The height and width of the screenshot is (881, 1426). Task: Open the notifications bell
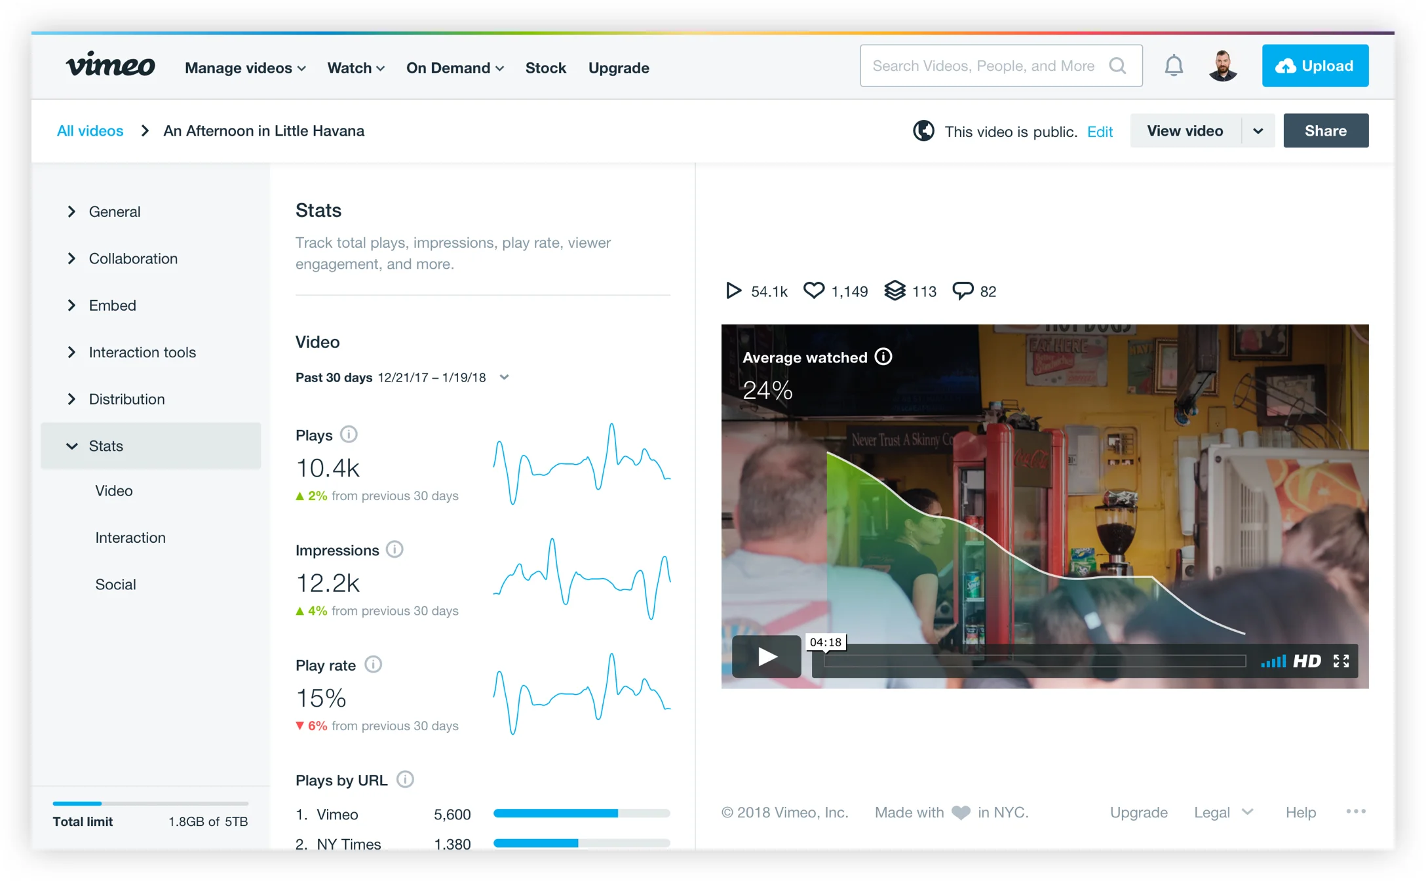(x=1174, y=66)
